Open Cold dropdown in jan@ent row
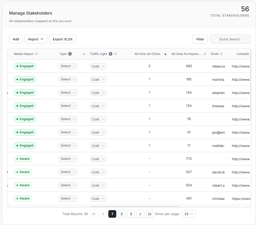 click(98, 132)
